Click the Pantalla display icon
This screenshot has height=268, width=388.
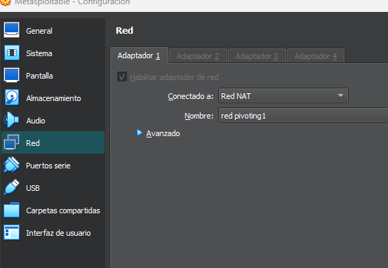point(11,75)
